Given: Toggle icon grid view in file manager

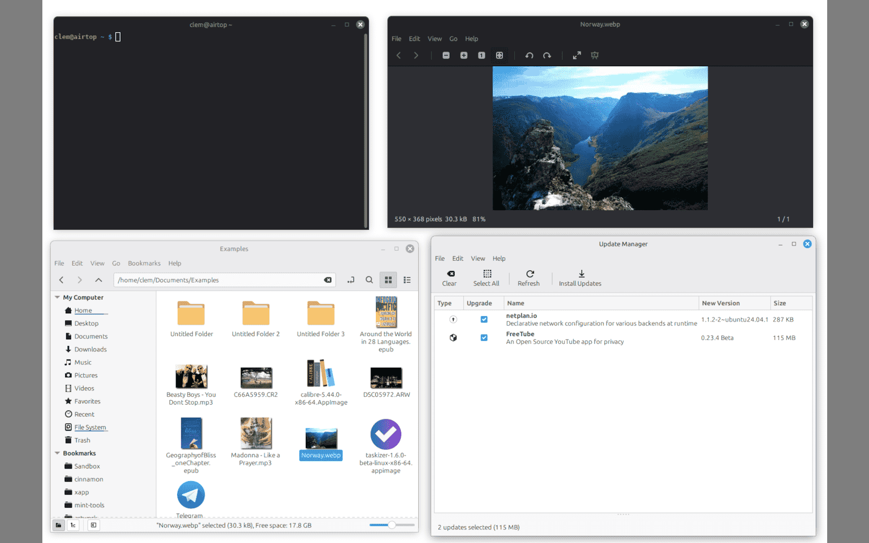Looking at the screenshot, I should point(388,280).
